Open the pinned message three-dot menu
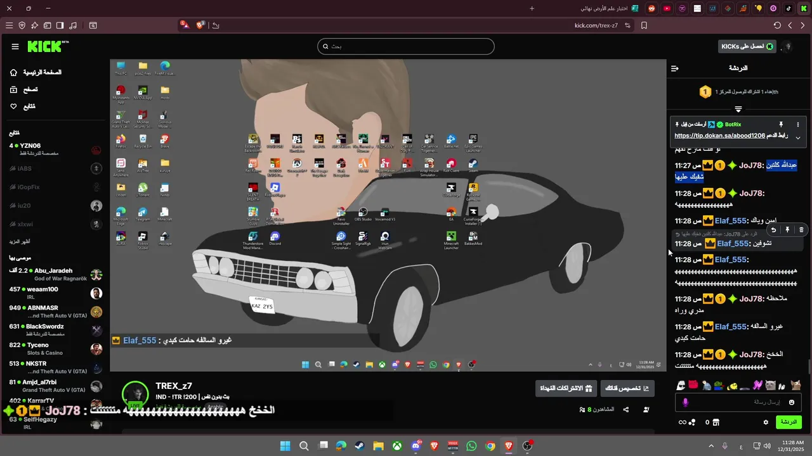812x456 pixels. click(798, 125)
